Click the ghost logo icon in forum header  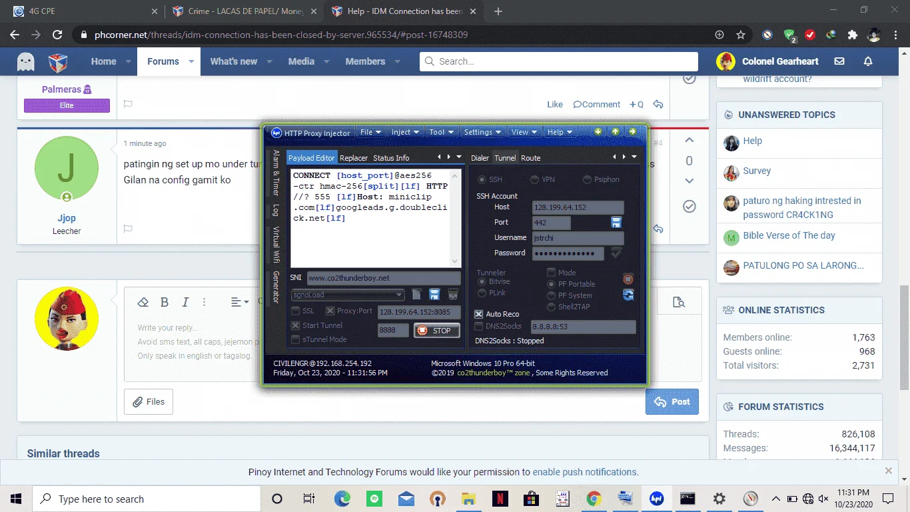pyautogui.click(x=26, y=62)
